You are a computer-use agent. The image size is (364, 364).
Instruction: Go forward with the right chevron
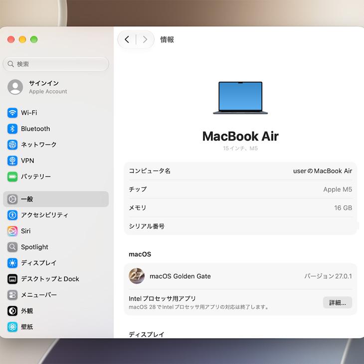(x=145, y=39)
